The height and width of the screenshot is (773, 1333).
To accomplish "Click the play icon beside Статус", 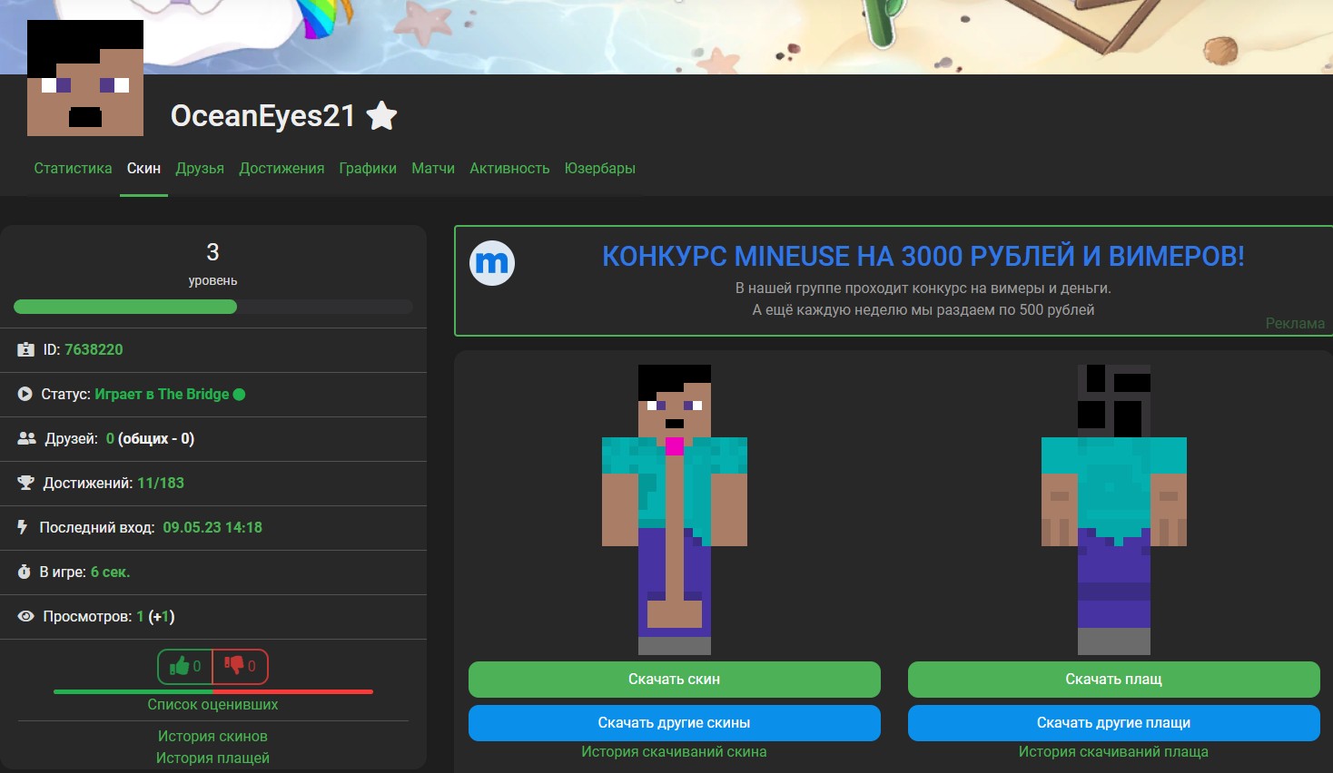I will click(25, 394).
